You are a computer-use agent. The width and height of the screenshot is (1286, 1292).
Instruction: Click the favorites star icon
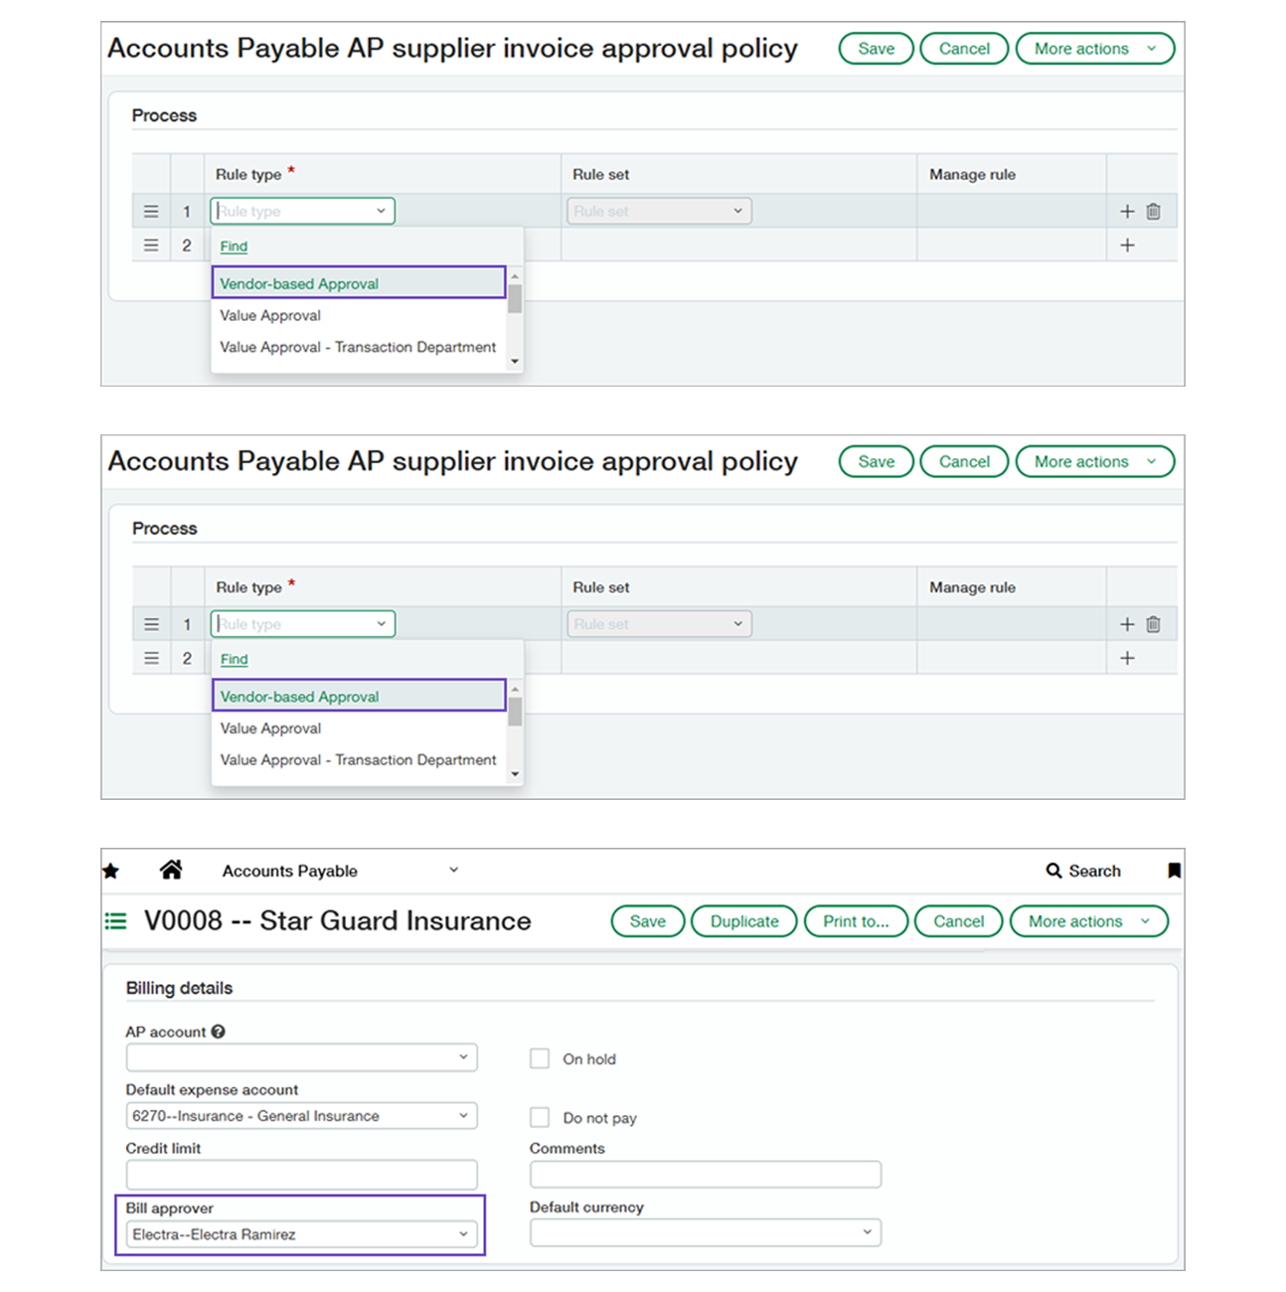(x=111, y=872)
